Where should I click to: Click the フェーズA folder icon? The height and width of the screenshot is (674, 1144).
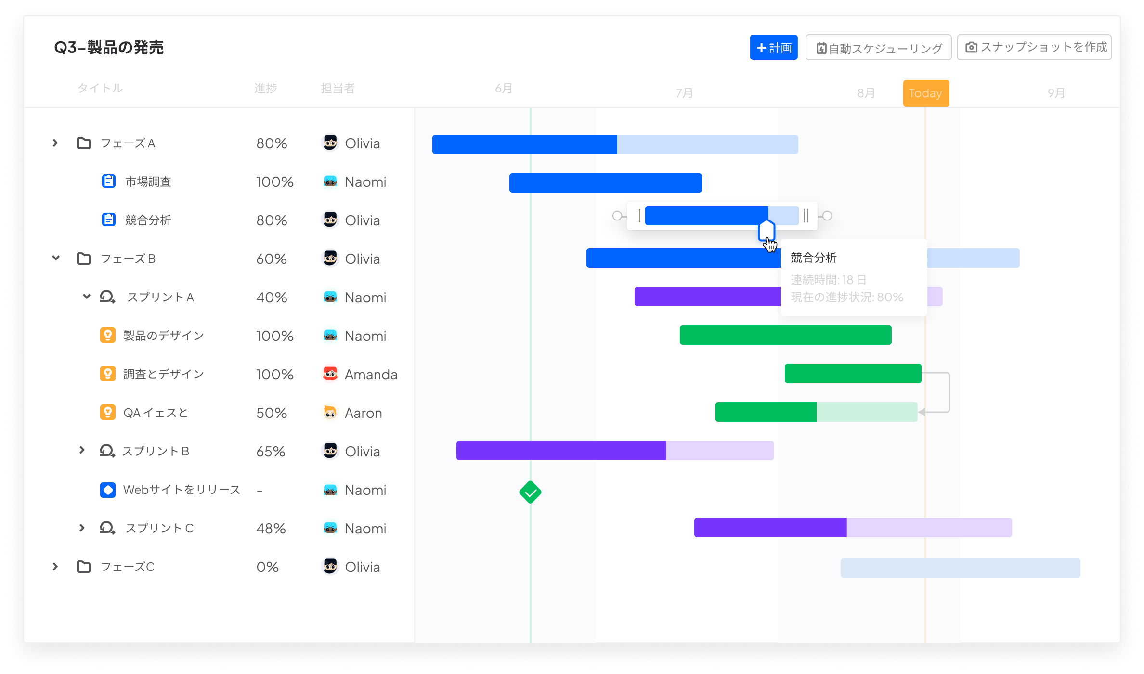point(84,143)
